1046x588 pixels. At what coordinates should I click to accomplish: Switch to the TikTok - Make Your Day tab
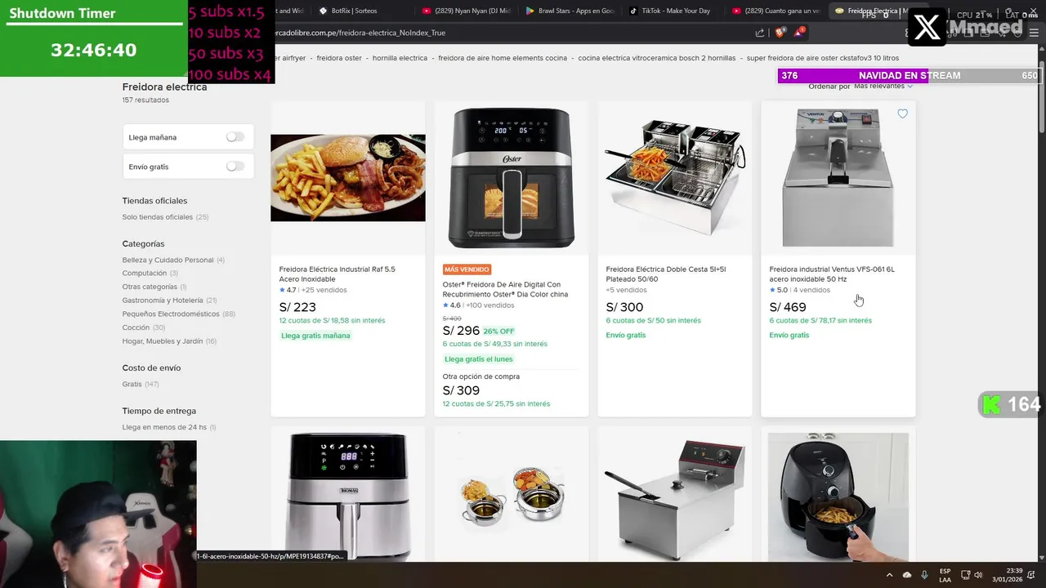point(669,11)
